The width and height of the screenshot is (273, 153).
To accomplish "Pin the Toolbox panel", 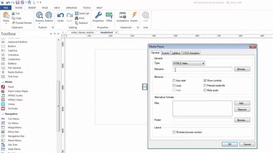I will 55,34.
